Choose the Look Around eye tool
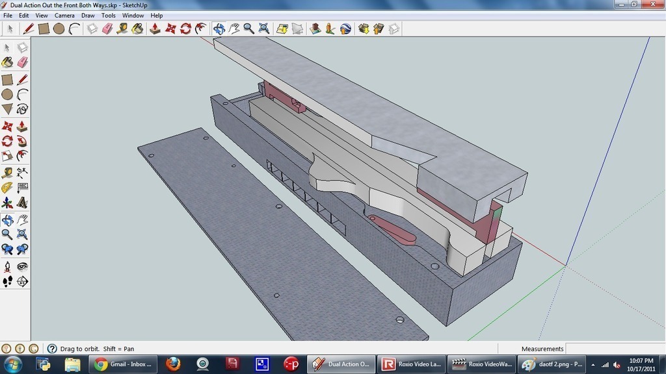The image size is (666, 374). click(22, 266)
